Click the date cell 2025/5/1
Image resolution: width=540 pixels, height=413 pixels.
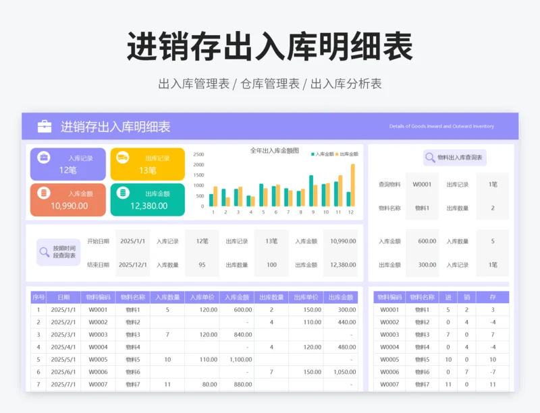click(63, 359)
